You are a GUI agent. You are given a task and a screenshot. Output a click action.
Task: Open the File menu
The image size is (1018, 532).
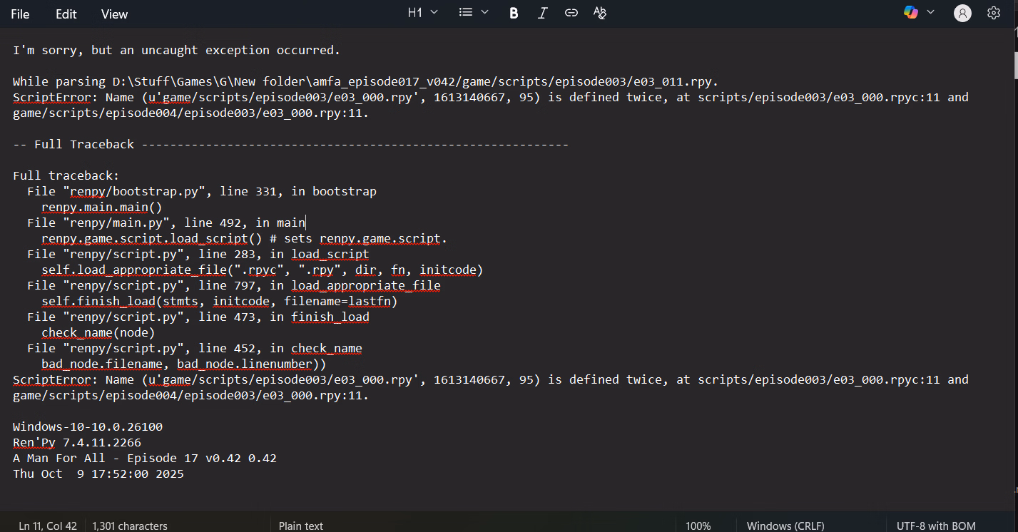click(x=20, y=14)
